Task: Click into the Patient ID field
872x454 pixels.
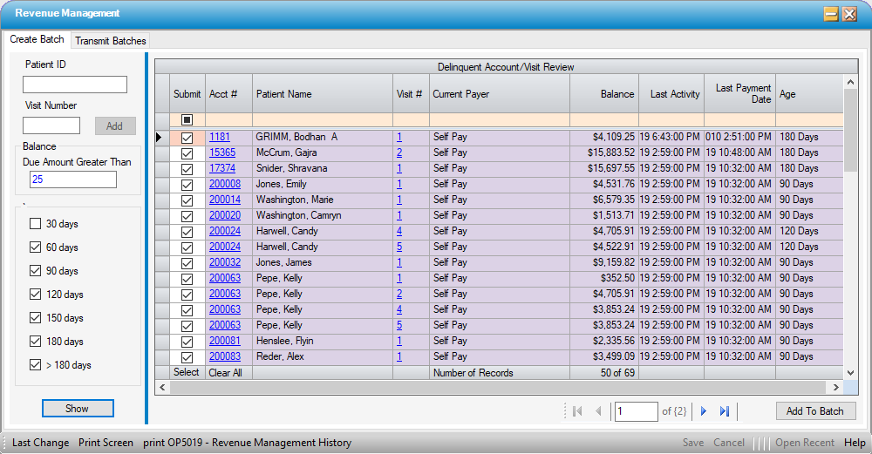Action: (x=75, y=85)
